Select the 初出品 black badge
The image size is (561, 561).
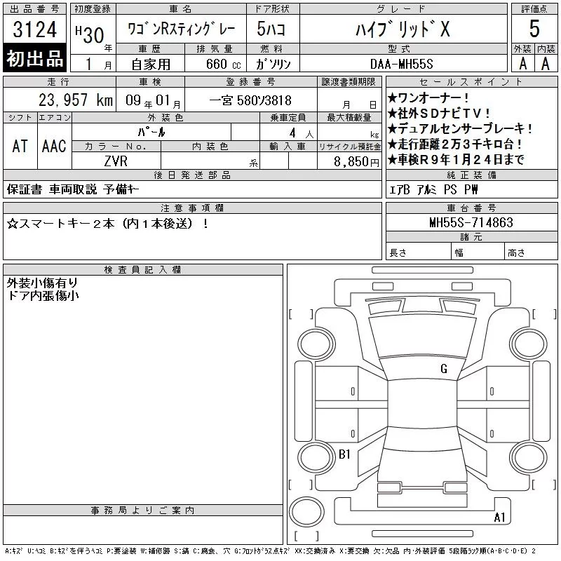[34, 58]
